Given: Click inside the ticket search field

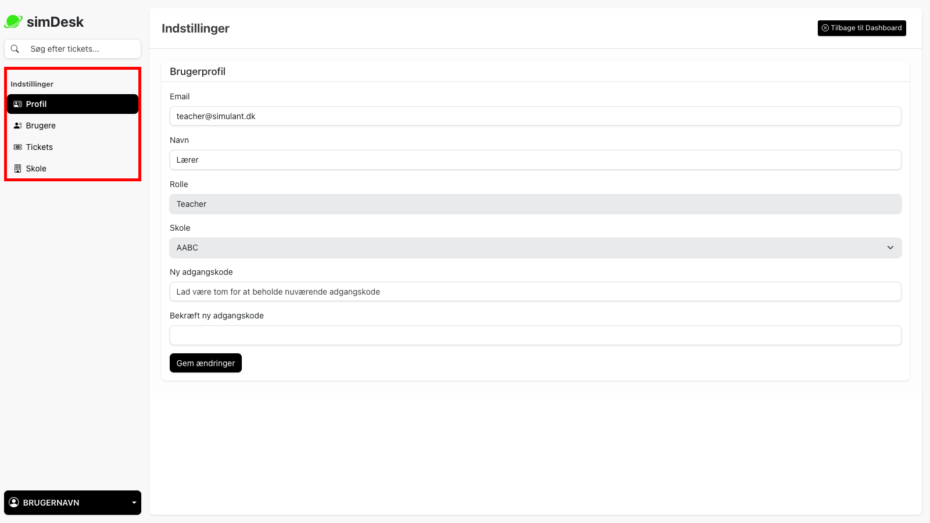Looking at the screenshot, I should (73, 49).
